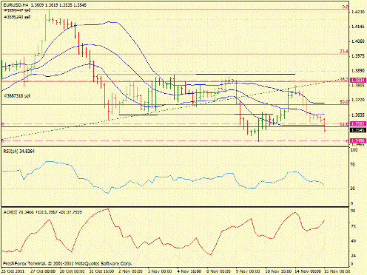Click the 1.3975 price axis label

coord(358,56)
